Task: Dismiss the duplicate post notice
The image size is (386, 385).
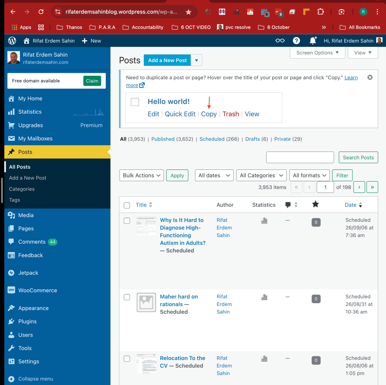Action: [x=370, y=77]
